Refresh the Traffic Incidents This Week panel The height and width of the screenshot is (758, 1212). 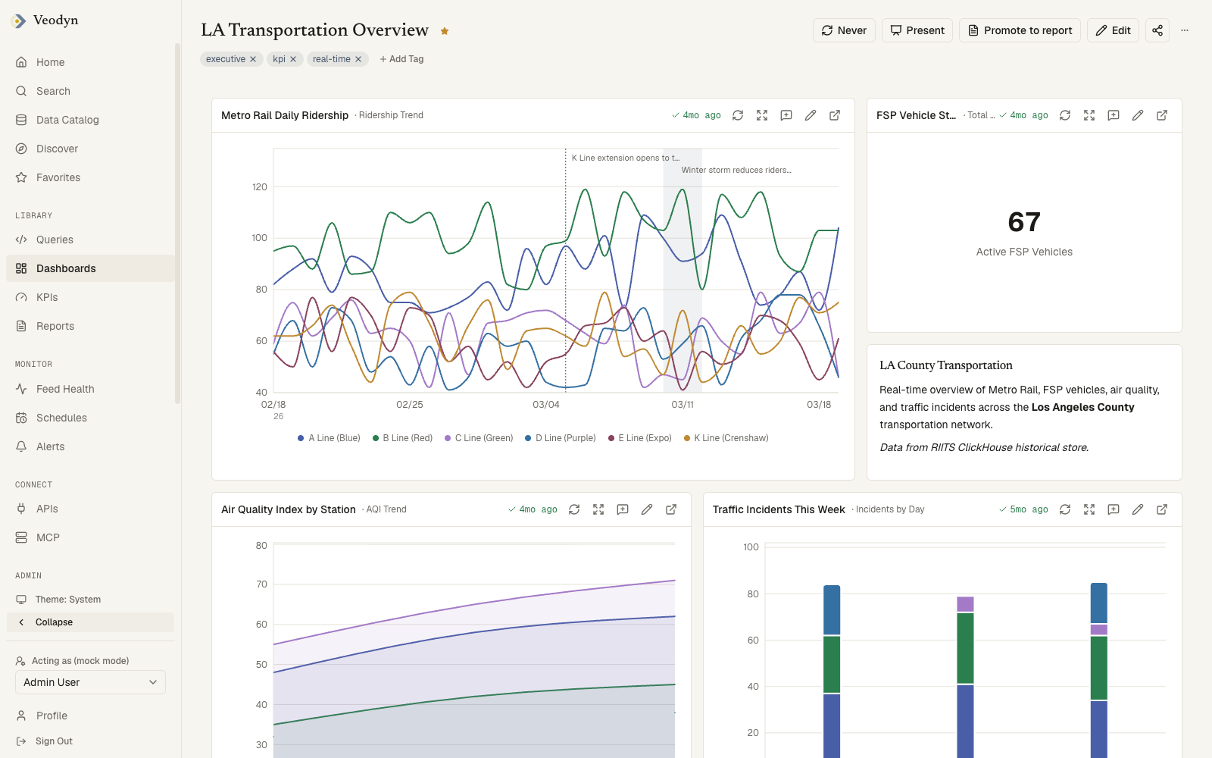(x=1065, y=509)
